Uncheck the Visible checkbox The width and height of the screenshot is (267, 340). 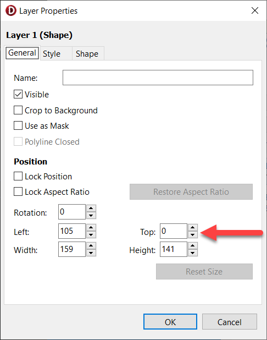(x=18, y=94)
